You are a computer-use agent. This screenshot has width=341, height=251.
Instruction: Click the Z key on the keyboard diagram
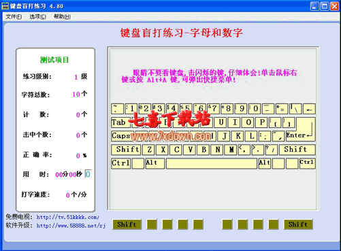[x=148, y=150]
